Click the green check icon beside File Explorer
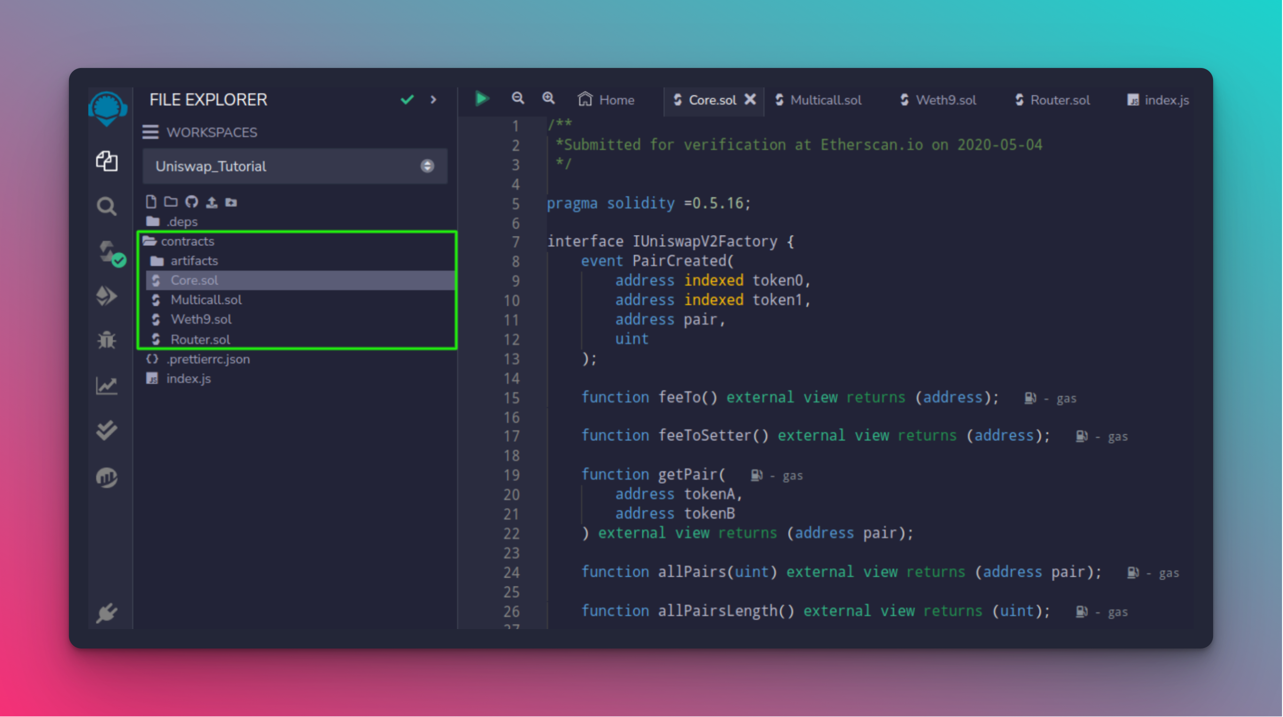Image resolution: width=1283 pixels, height=717 pixels. click(407, 100)
